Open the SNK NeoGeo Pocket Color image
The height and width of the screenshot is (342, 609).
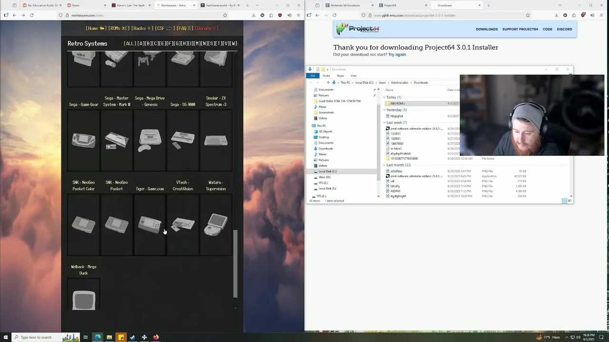[84, 225]
